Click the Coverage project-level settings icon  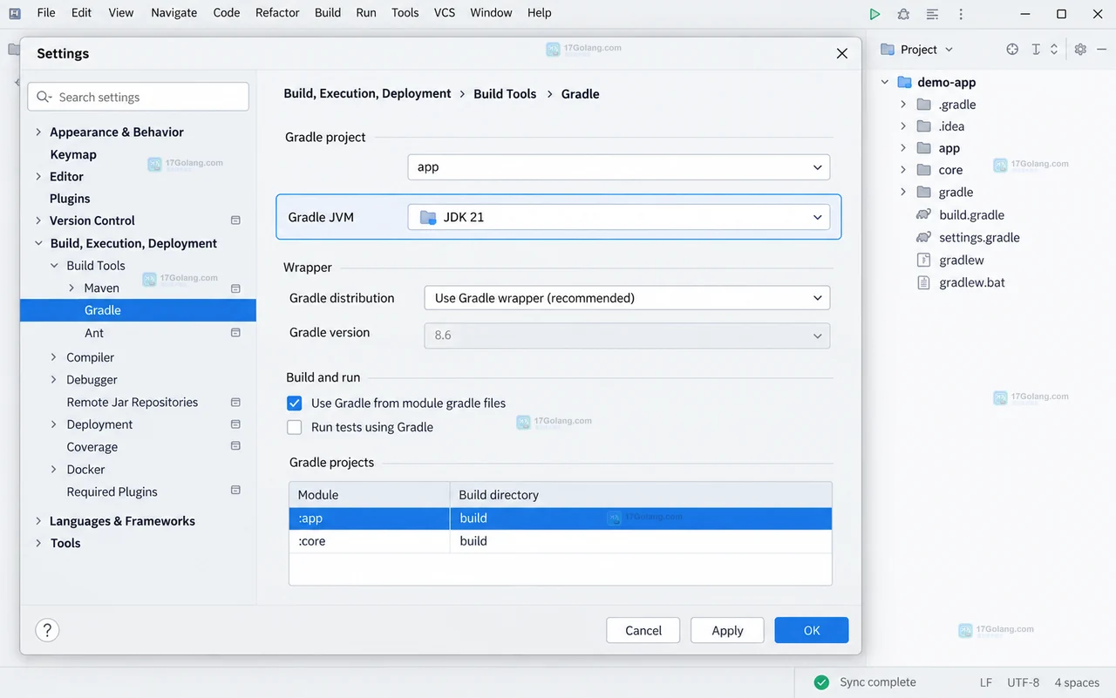[235, 446]
